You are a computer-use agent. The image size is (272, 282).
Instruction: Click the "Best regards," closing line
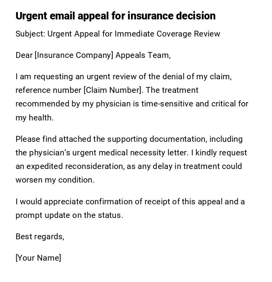coord(40,237)
